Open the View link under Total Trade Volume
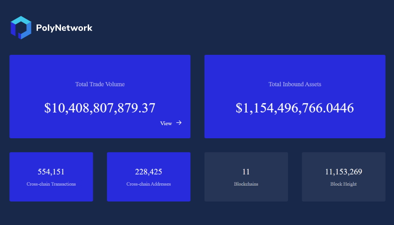The height and width of the screenshot is (225, 394). coord(166,123)
